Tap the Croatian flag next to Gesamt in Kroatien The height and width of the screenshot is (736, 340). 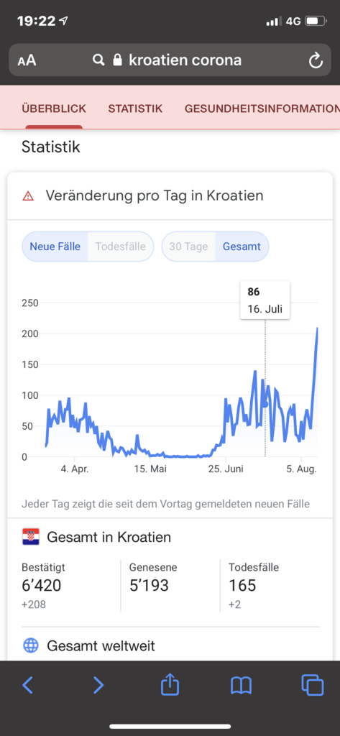pyautogui.click(x=30, y=536)
